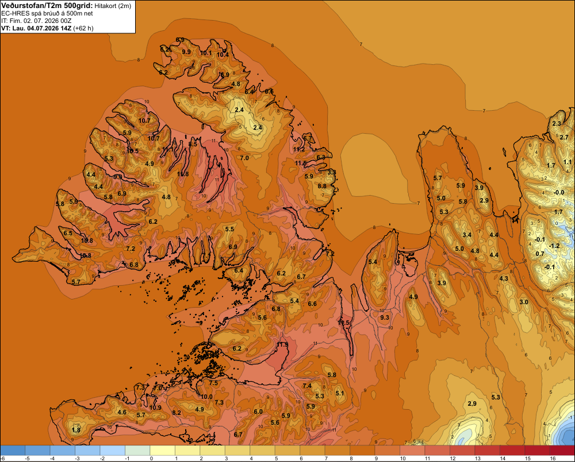
Task: Select the pale green legend swatch between -1 and 0
Action: [138, 450]
